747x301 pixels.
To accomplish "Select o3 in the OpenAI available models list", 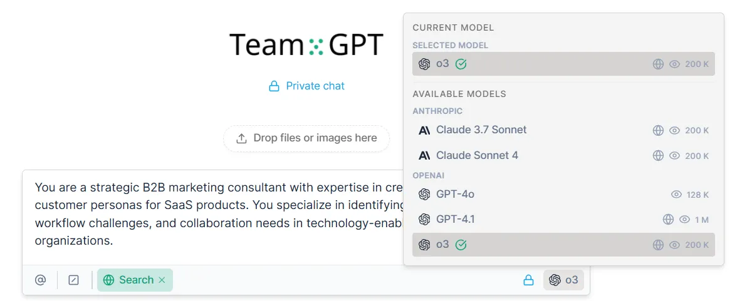I will [x=563, y=245].
